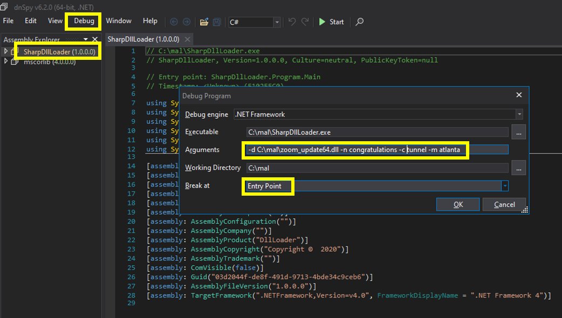Click the AssemblyProduct("DllLoader") line

coord(227,240)
